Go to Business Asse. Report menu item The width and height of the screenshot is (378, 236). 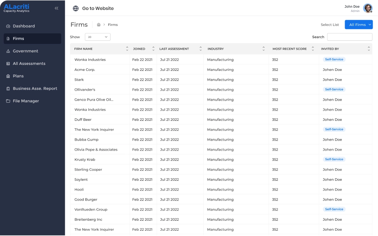point(35,89)
